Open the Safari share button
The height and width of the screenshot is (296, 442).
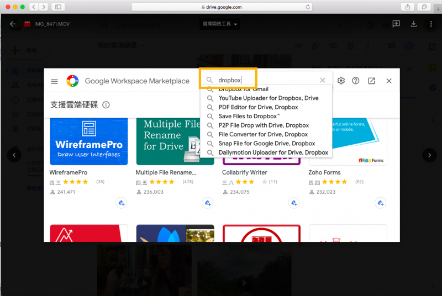[408, 7]
